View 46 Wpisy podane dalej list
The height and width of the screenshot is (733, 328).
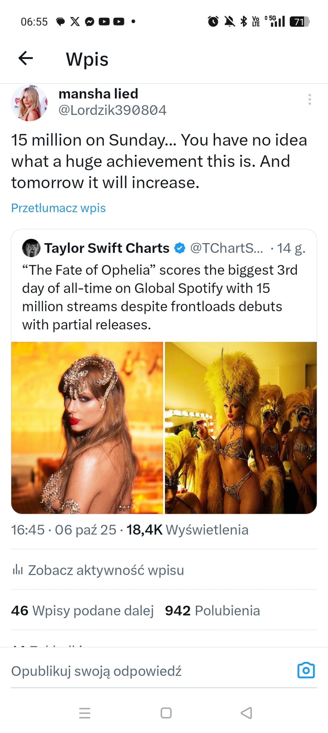pyautogui.click(x=82, y=611)
